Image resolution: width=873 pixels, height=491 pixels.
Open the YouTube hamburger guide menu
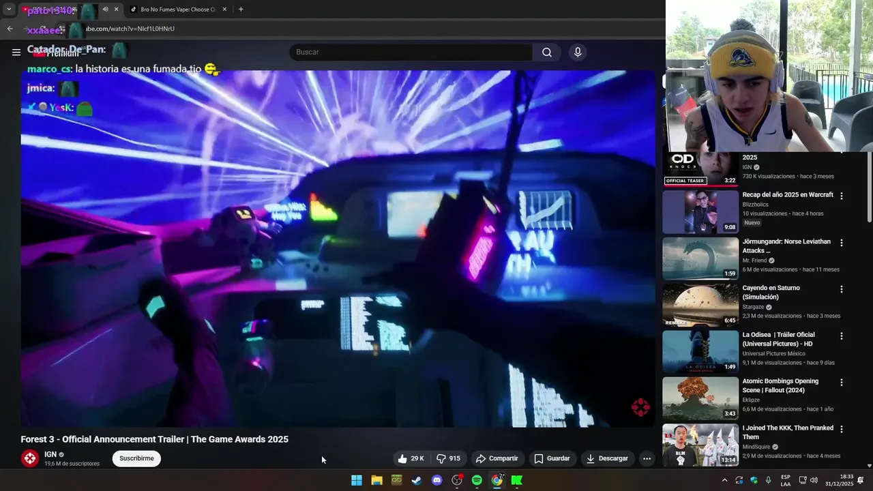click(x=16, y=53)
